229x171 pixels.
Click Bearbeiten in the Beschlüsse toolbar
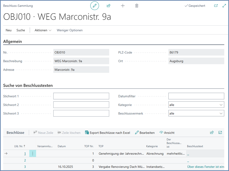145,133
